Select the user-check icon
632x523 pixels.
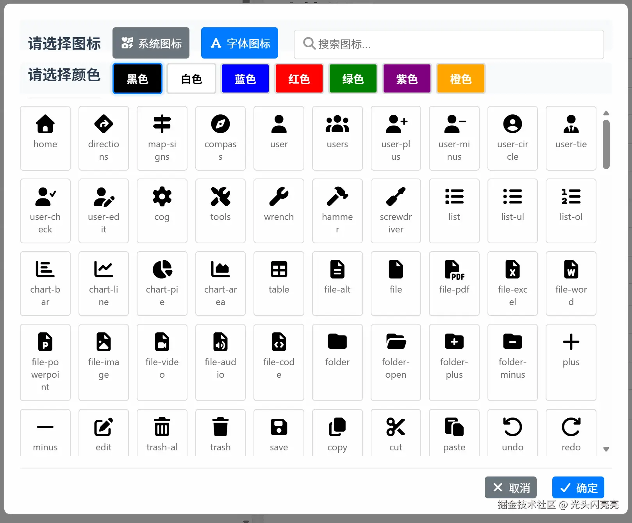[x=45, y=211]
